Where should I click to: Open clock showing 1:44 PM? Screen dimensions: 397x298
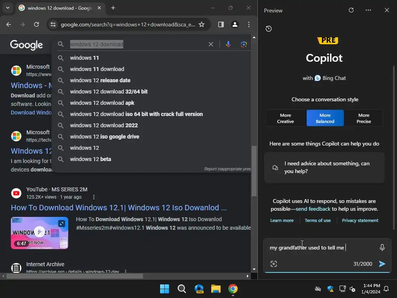click(x=371, y=289)
